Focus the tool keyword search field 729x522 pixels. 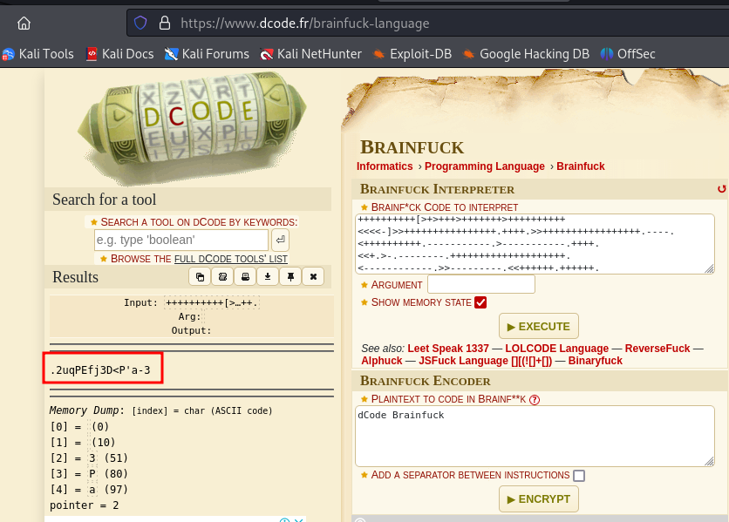(181, 240)
